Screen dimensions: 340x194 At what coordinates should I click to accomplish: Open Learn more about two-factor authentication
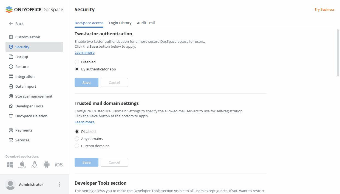tap(84, 52)
